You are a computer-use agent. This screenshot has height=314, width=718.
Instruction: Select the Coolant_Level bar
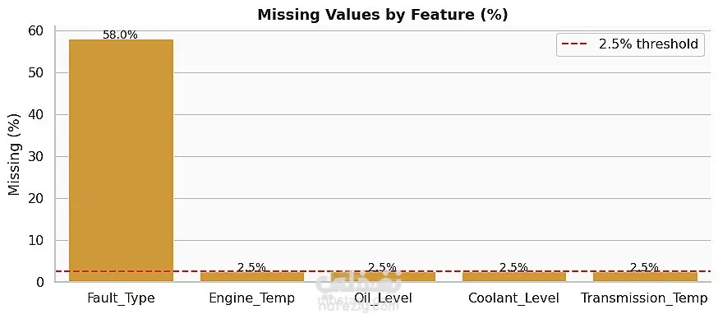[x=513, y=277]
